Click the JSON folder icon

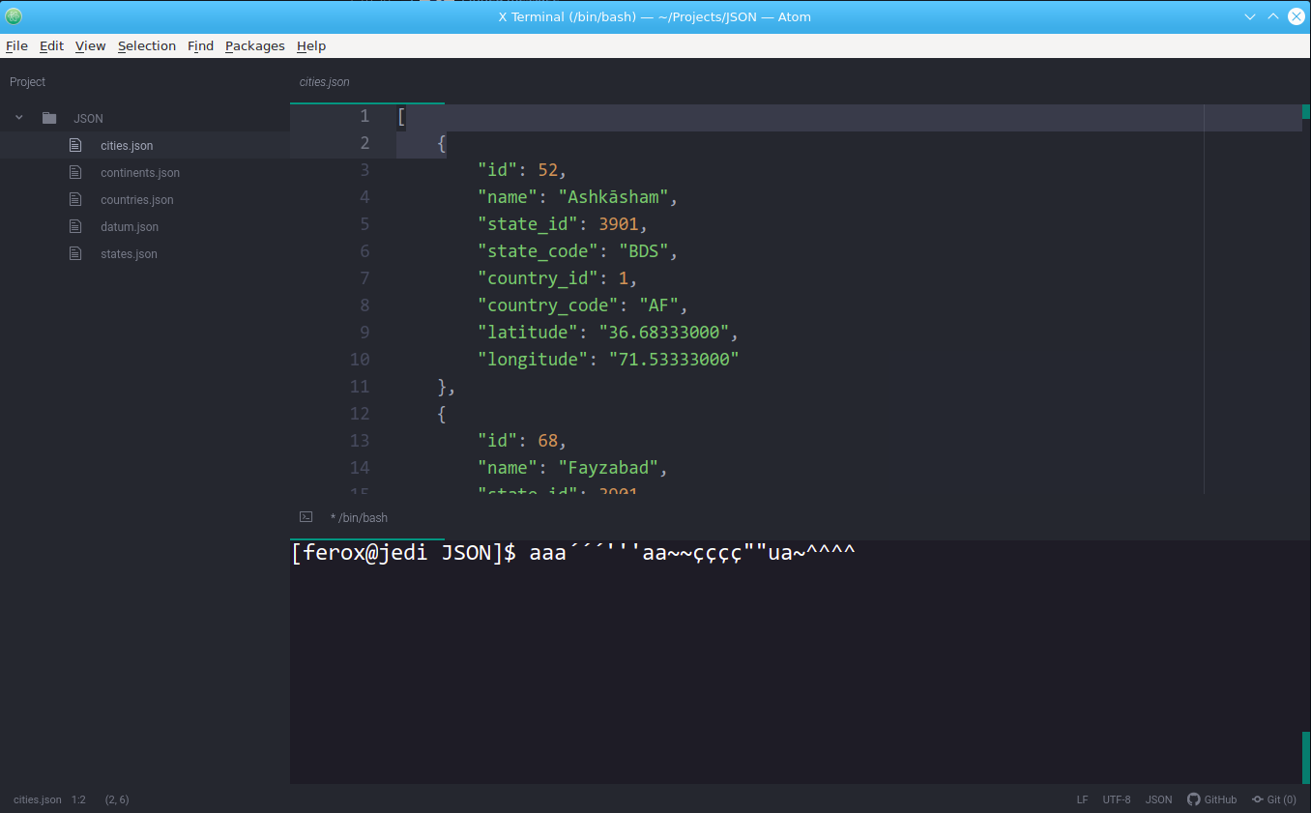point(49,118)
